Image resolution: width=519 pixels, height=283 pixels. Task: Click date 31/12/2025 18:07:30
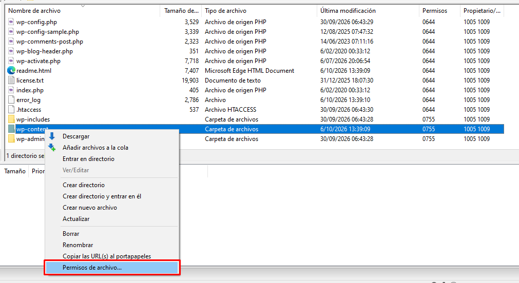coord(347,80)
